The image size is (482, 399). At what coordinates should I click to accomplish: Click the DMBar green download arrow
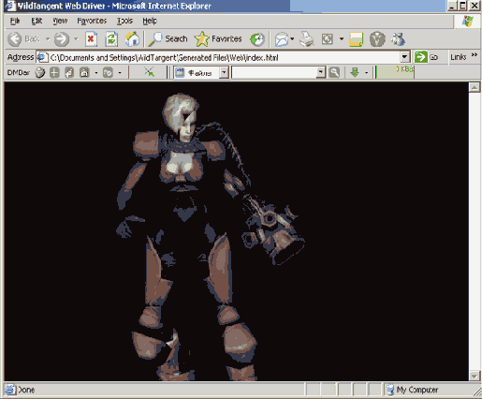click(x=355, y=73)
